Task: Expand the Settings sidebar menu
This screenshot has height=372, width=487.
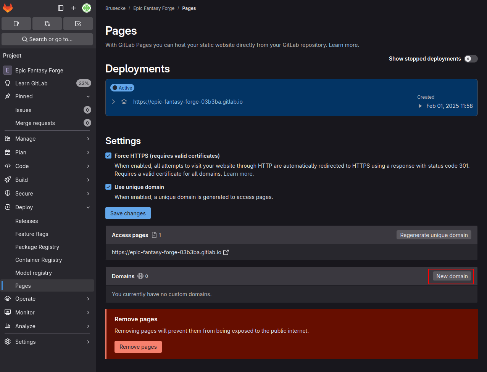Action: [x=48, y=342]
